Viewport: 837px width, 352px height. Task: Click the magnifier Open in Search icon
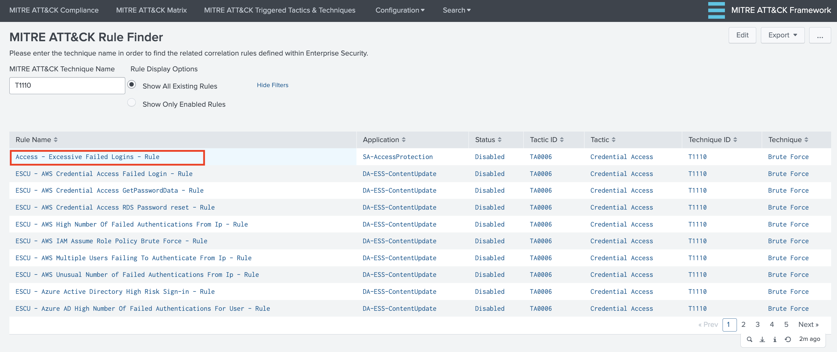point(749,339)
